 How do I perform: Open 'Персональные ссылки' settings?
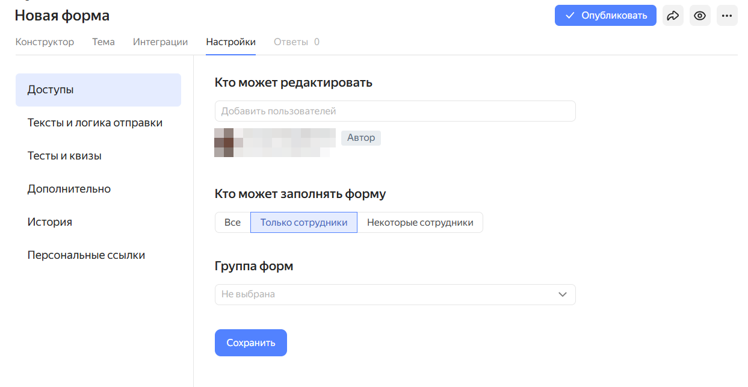pyautogui.click(x=86, y=255)
